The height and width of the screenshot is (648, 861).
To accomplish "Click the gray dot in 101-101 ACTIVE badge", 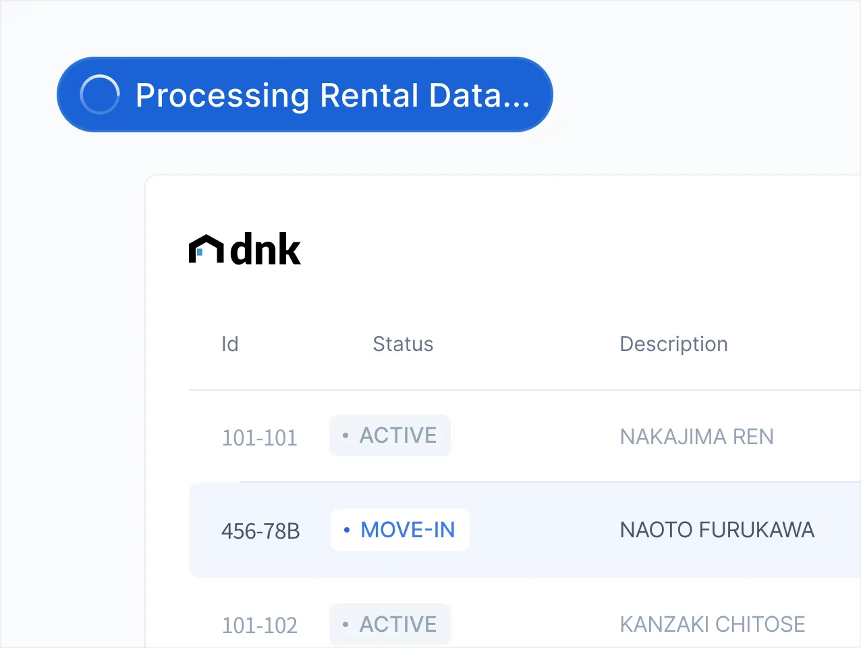I will (x=345, y=435).
